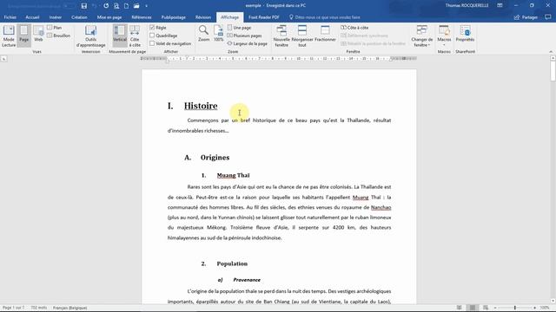Click the Muang Thaï subheading

pyautogui.click(x=234, y=175)
